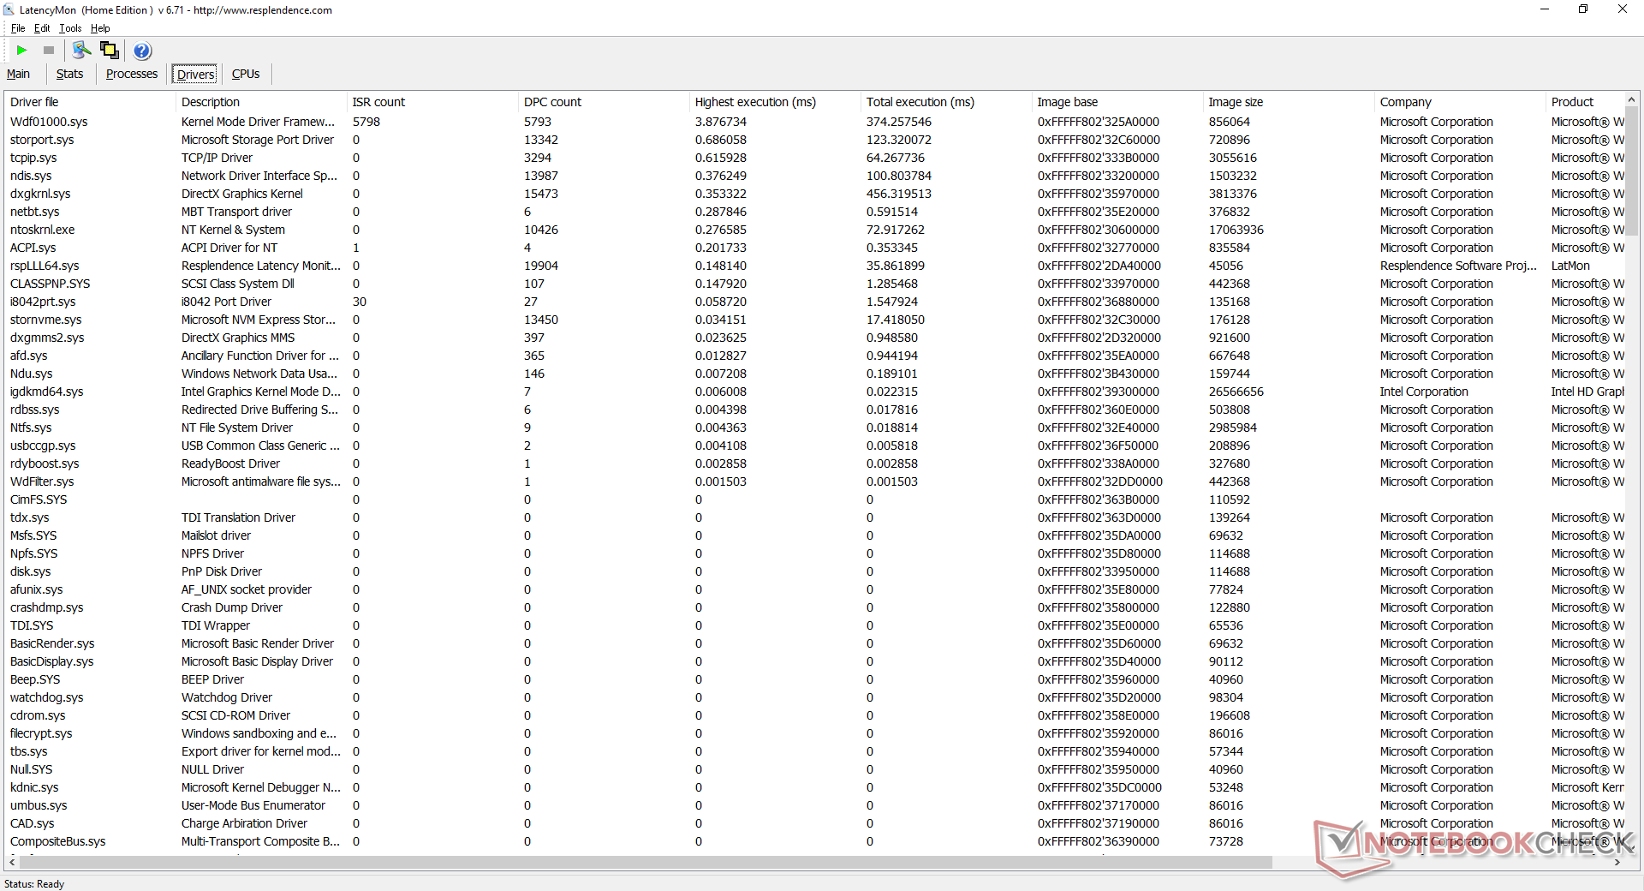Select the WdFilter.sys driver row
1644x891 pixels.
[x=813, y=481]
